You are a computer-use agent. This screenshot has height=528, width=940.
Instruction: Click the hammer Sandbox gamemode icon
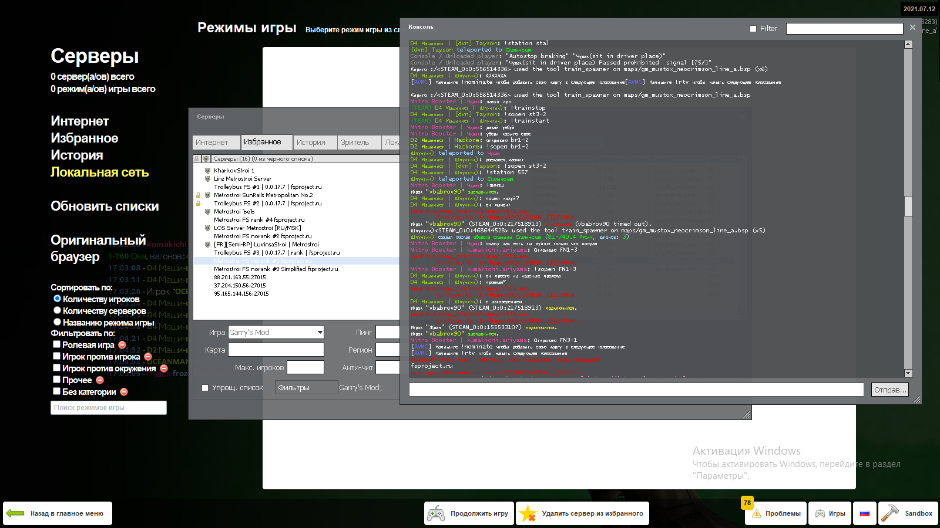click(x=889, y=513)
